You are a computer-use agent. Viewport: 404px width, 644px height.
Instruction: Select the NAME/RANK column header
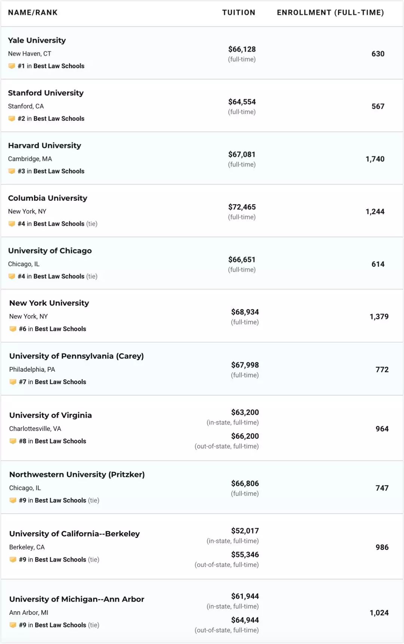[x=33, y=12]
